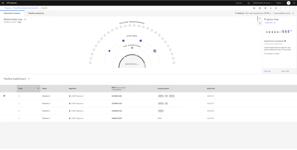Click the run experiment play icon
The width and height of the screenshot is (297, 150).
tap(271, 8)
